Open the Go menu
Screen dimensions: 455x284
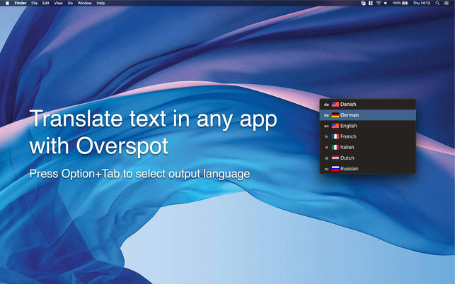(x=70, y=4)
